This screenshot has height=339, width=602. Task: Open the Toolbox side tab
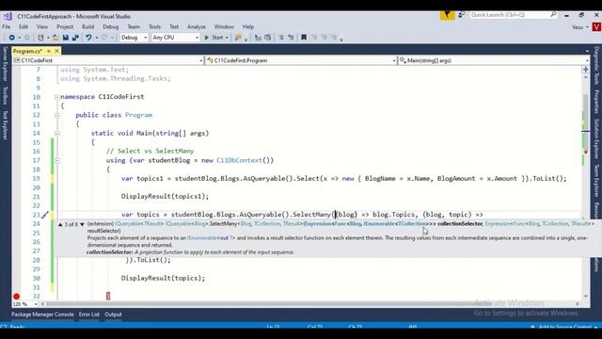tap(5, 95)
